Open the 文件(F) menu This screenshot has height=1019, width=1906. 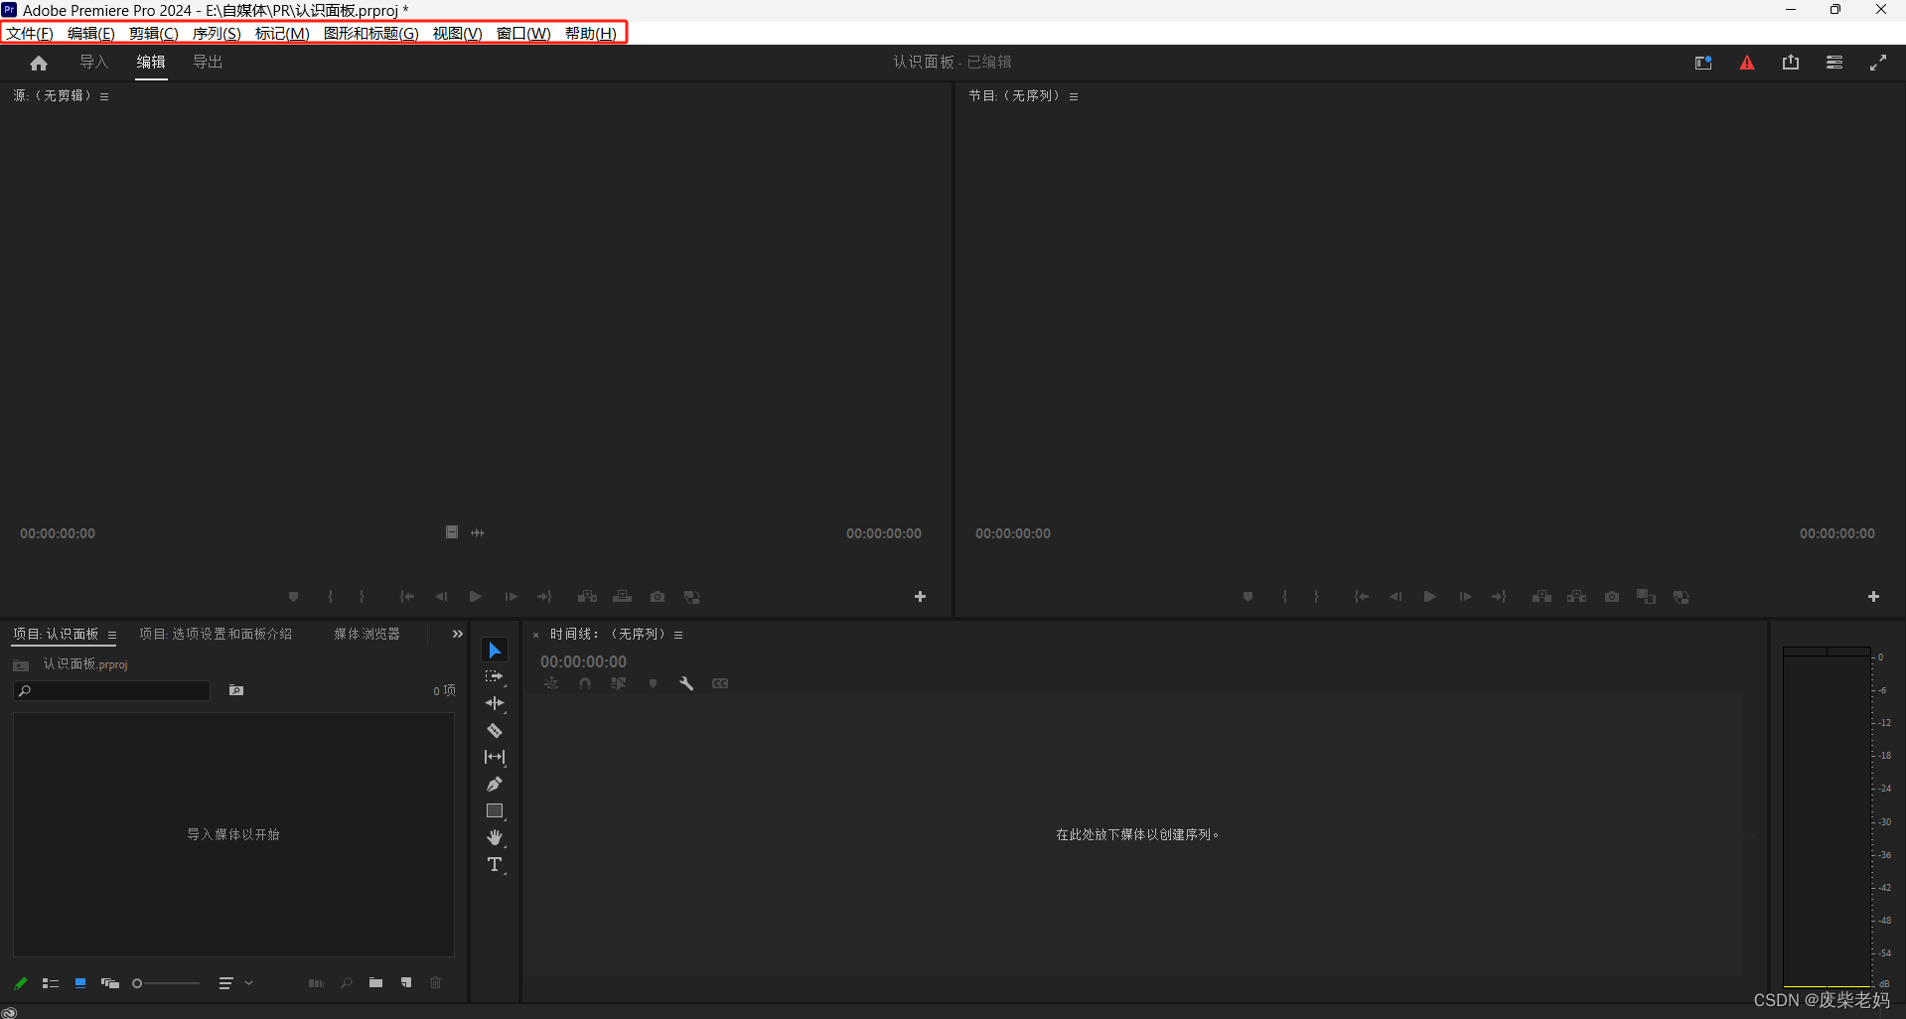coord(30,33)
